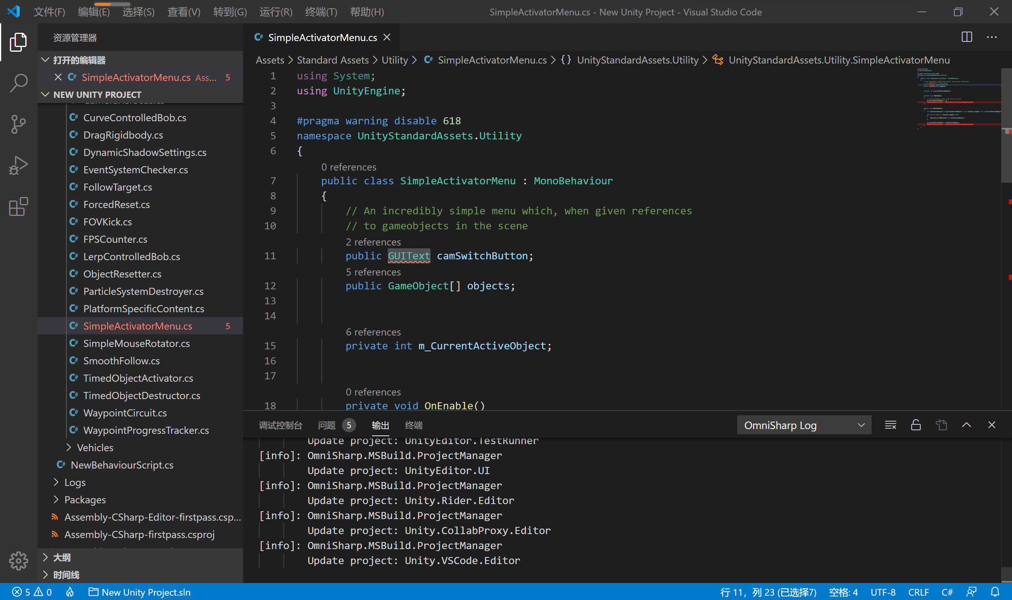Click the editor vertical scrollbar

click(1006, 126)
